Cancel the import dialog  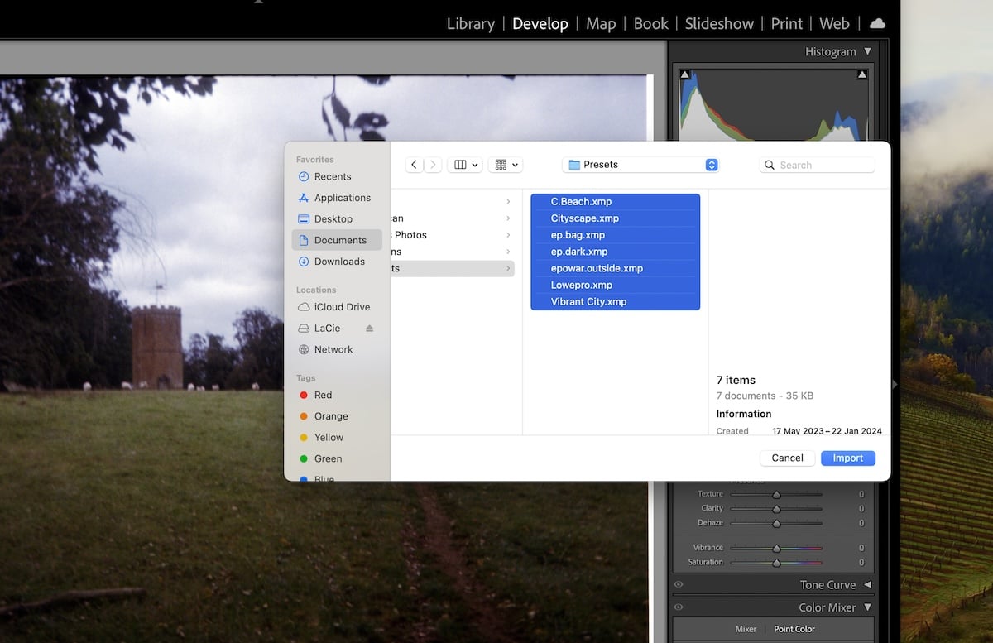(786, 458)
